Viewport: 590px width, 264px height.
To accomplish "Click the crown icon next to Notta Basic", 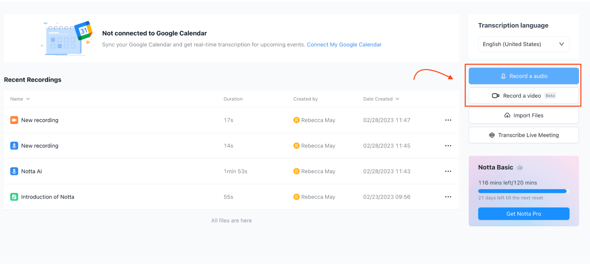I will click(x=520, y=167).
